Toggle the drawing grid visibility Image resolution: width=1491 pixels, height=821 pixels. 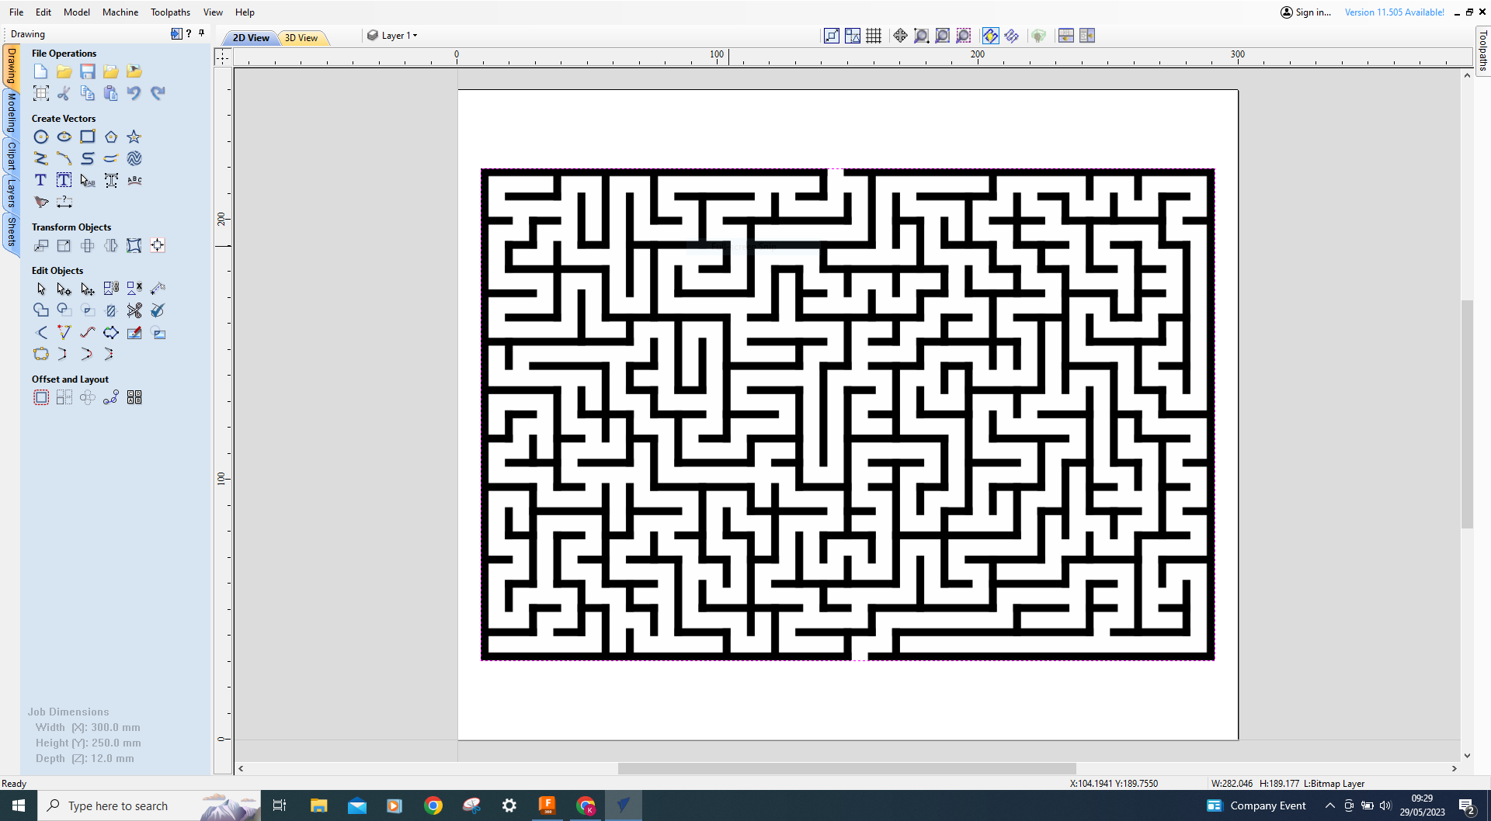[873, 35]
